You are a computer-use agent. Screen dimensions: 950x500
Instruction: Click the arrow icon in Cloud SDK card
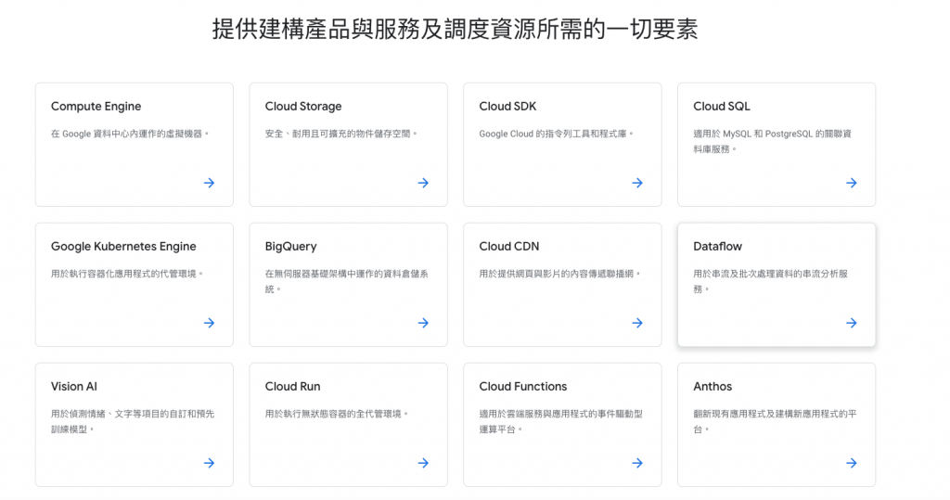pyautogui.click(x=637, y=183)
